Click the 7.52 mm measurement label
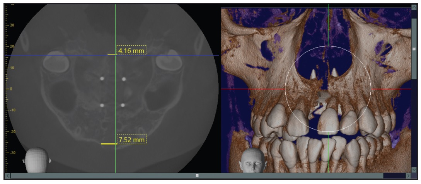Viewport: 421px width, 184px height. (131, 140)
